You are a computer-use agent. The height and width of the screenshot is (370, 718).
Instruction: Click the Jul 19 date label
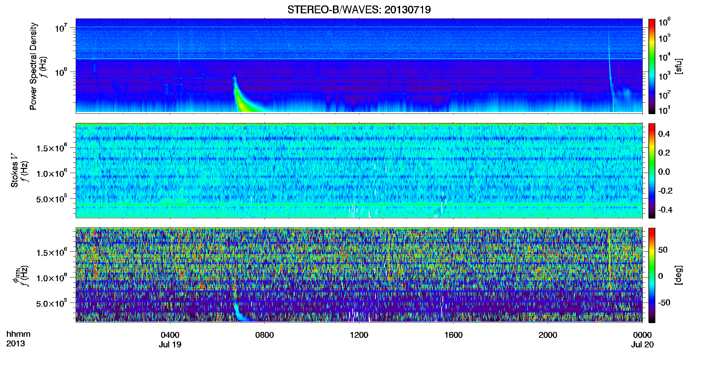click(170, 345)
